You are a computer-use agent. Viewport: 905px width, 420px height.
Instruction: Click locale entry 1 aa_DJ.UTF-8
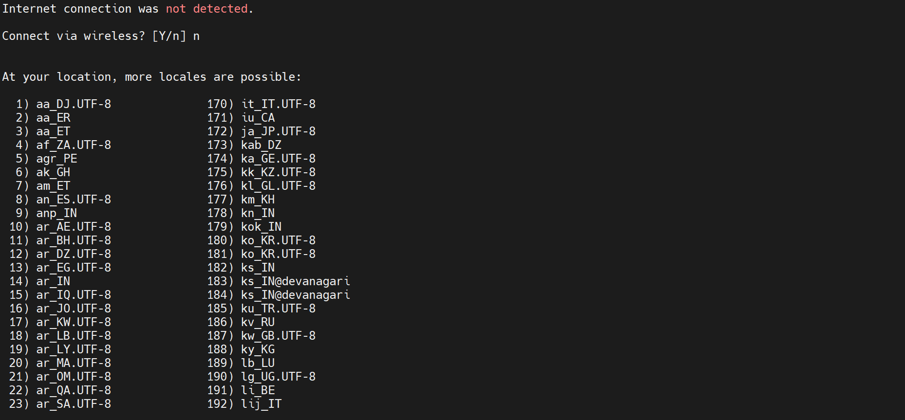tap(73, 104)
